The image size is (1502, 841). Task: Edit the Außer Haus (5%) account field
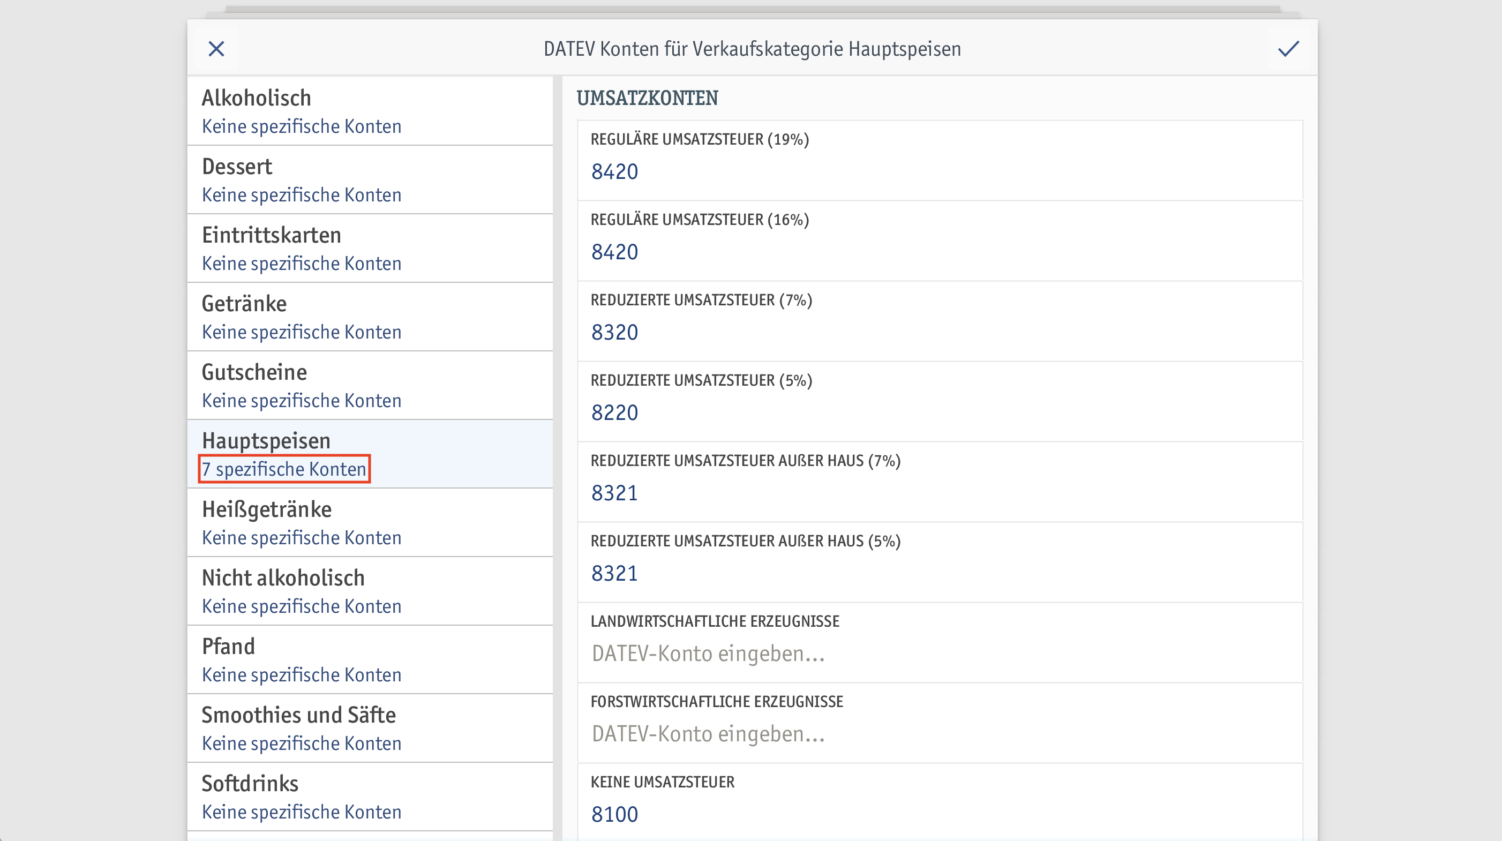click(x=940, y=563)
